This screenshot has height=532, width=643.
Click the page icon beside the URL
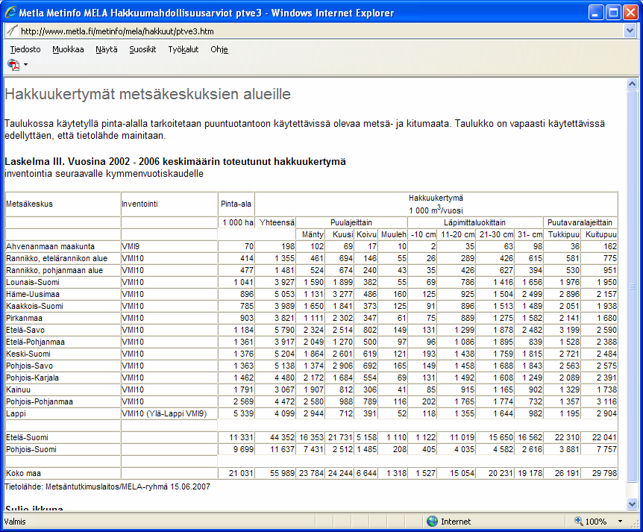12,31
